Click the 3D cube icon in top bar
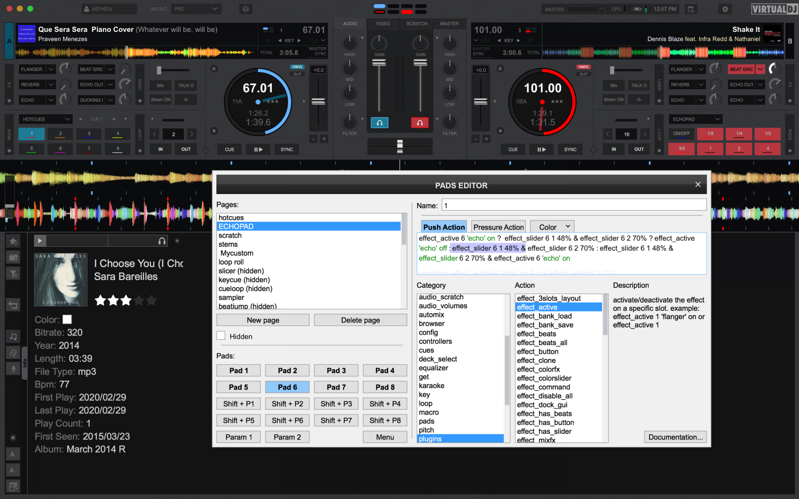799x499 pixels. tap(246, 9)
